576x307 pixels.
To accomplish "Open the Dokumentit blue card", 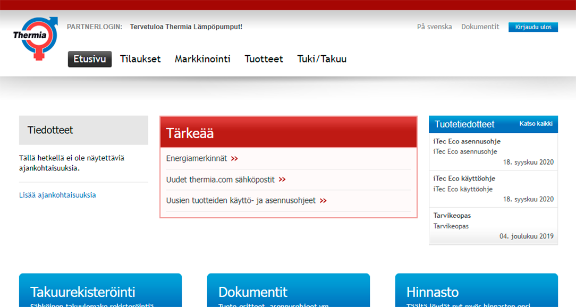I will point(289,290).
